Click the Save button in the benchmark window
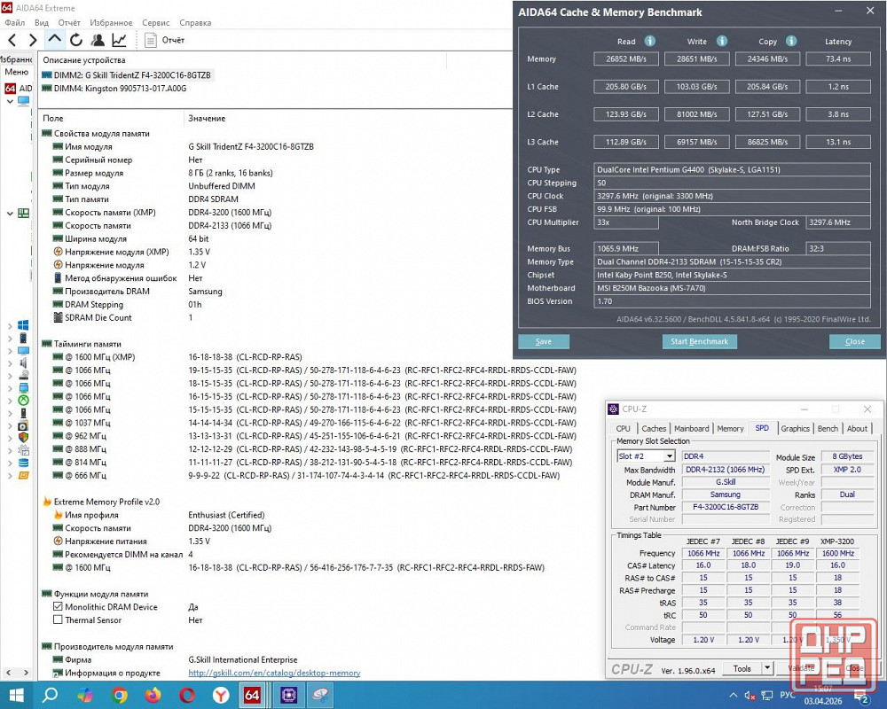 (543, 341)
